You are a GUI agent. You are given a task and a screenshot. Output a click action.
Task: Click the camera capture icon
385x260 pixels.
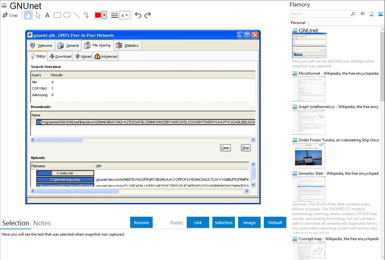click(363, 14)
